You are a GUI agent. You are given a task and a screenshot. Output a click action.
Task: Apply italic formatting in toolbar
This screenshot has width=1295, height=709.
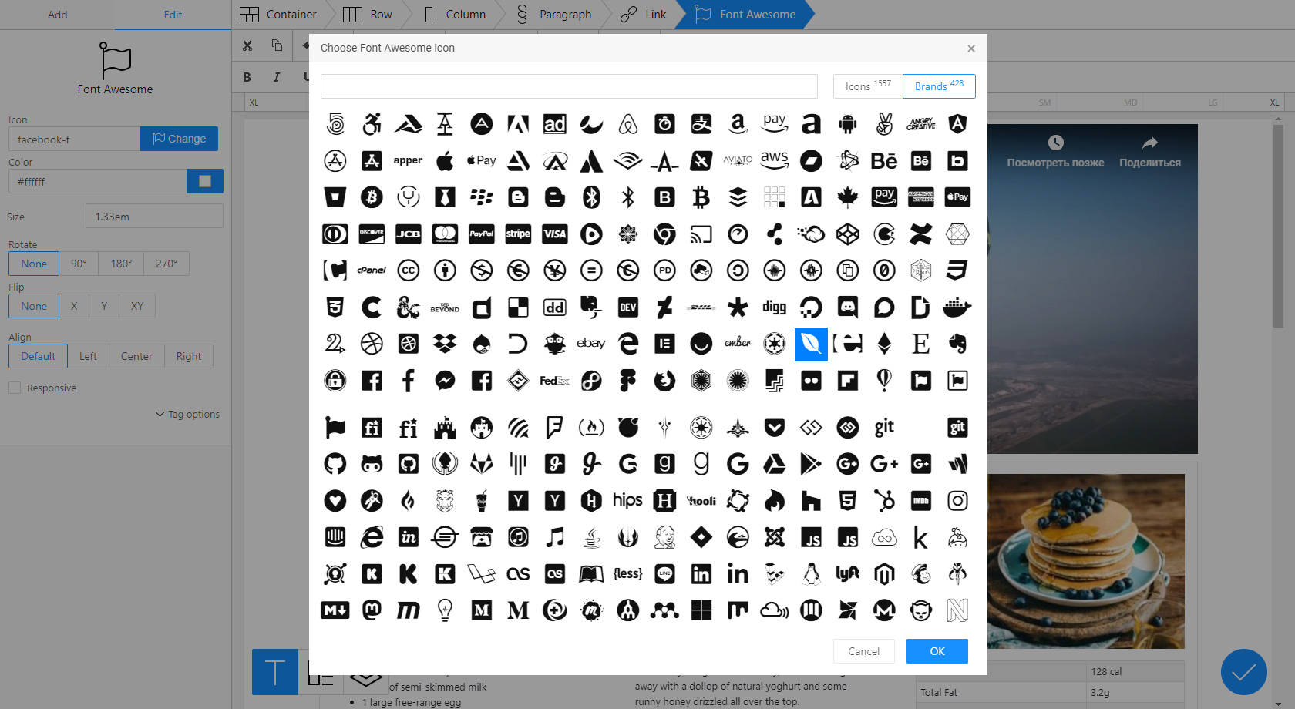277,77
